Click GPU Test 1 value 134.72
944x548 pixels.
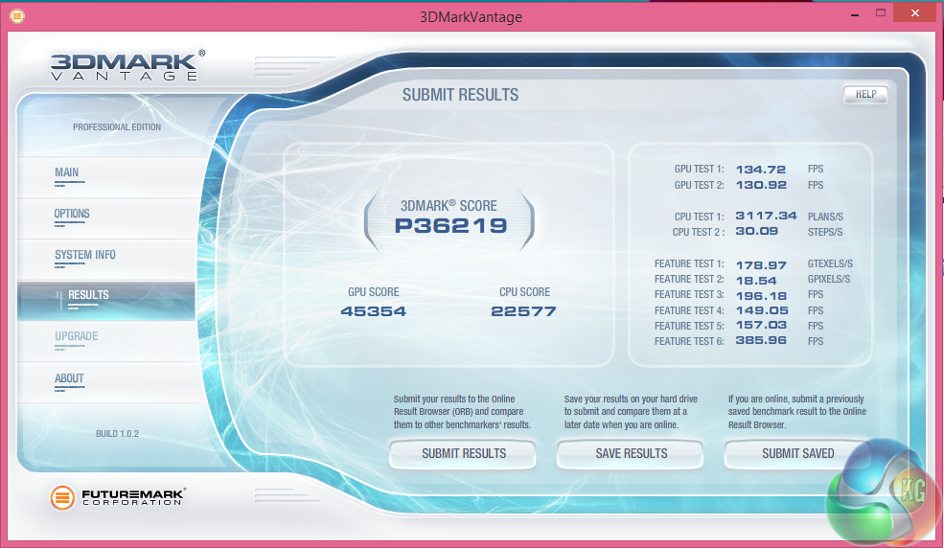(761, 170)
